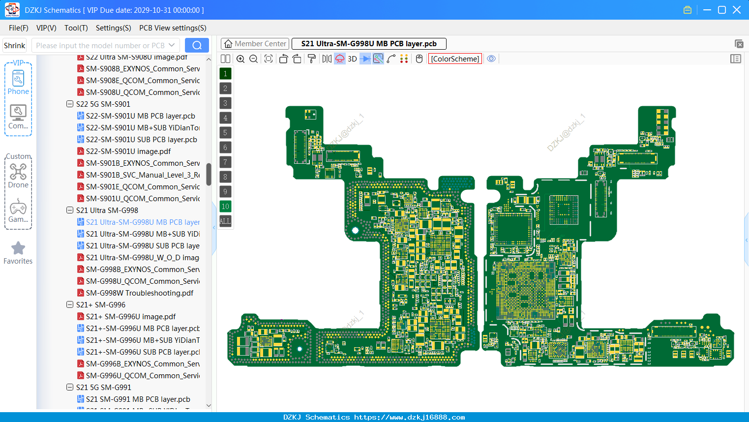Open the model number dropdown arrow

(172, 45)
